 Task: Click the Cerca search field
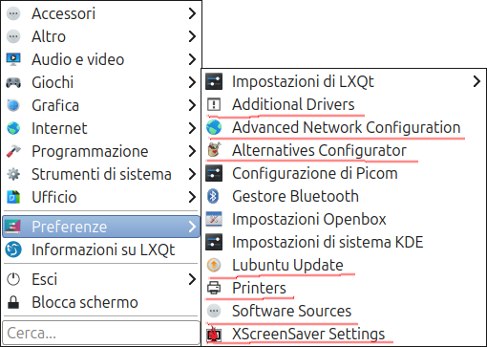click(x=101, y=333)
